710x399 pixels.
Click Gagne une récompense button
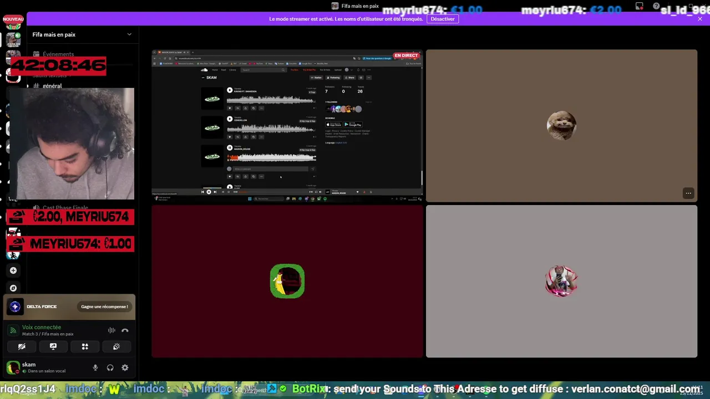pyautogui.click(x=104, y=306)
